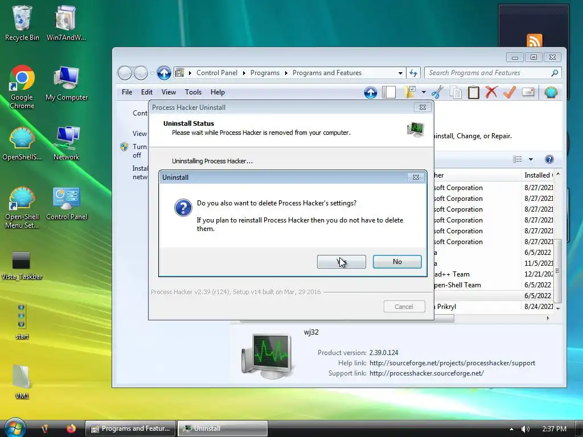
Task: Click the volume speaker tray icon
Action: 524,429
